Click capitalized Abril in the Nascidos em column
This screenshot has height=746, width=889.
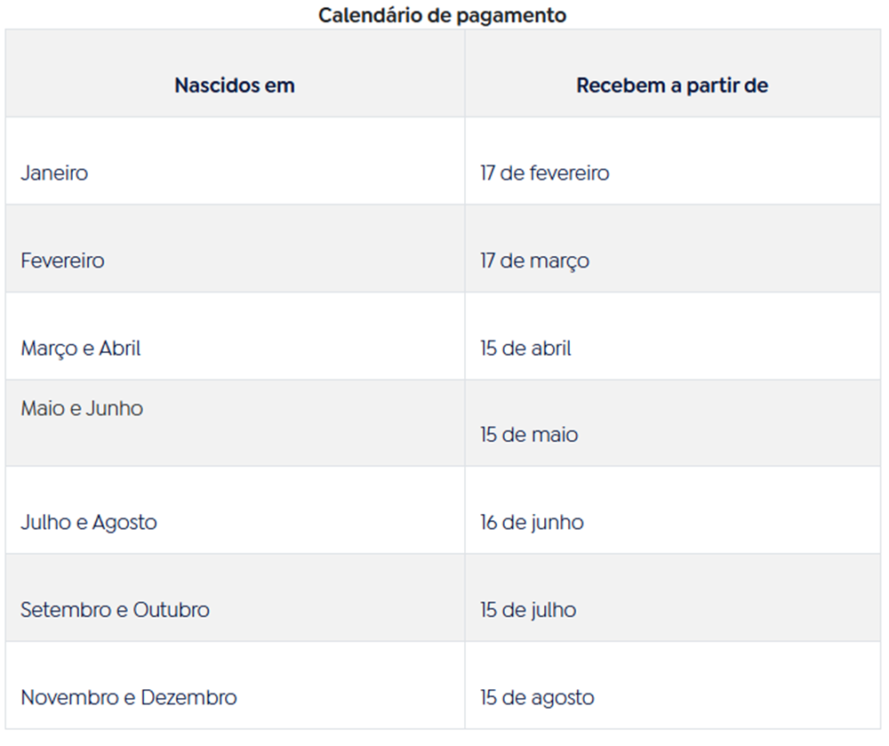pos(119,348)
